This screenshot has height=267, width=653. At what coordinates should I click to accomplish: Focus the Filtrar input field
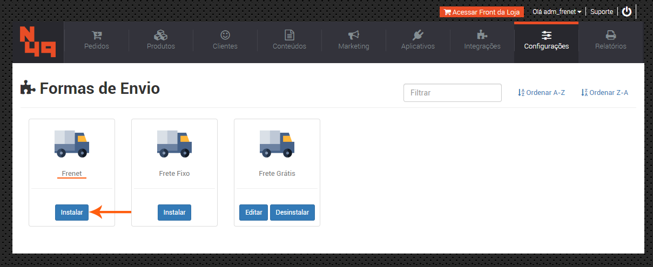tap(453, 93)
